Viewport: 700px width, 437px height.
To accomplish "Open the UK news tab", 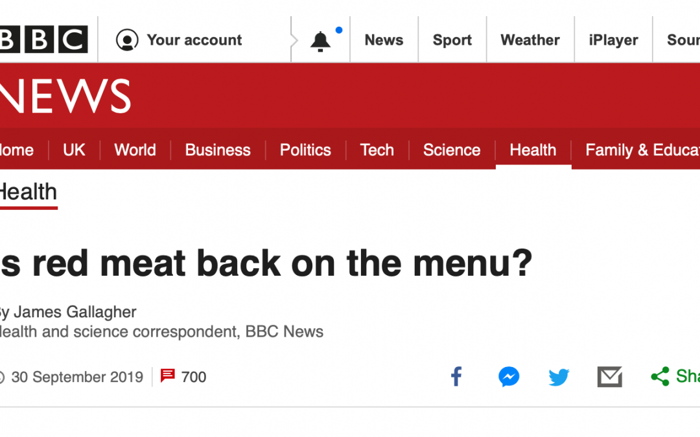I will (74, 150).
